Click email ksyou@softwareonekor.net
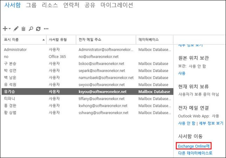This screenshot has height=158, width=226. 102,92
